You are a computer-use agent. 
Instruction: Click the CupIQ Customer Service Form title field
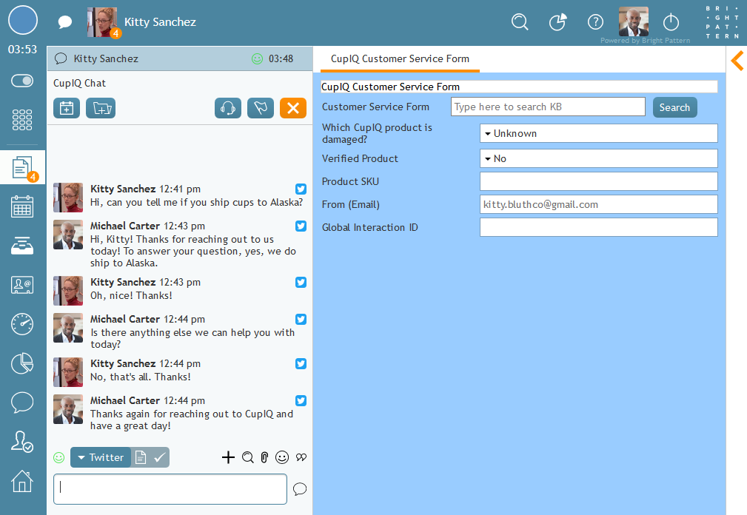pos(519,87)
